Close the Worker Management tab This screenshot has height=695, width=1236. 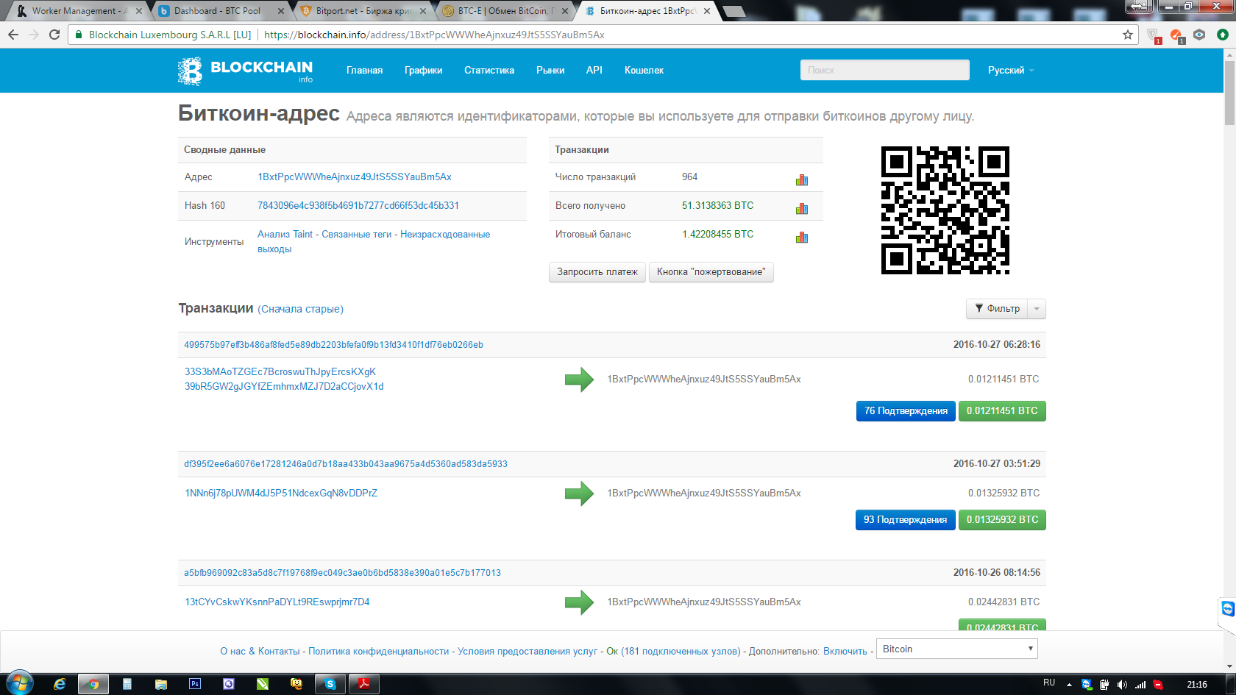(x=138, y=11)
